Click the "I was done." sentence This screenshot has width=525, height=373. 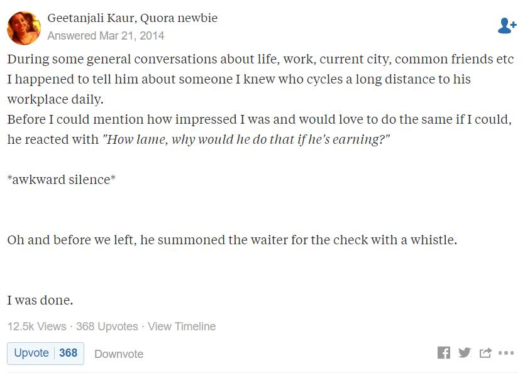click(40, 300)
